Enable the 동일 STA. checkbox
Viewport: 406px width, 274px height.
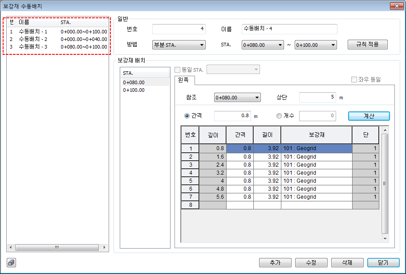(x=178, y=70)
